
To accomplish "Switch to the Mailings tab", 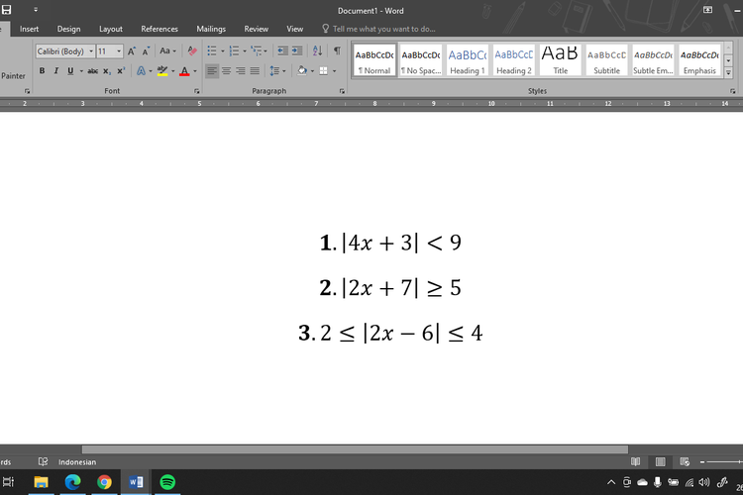I will click(x=211, y=29).
